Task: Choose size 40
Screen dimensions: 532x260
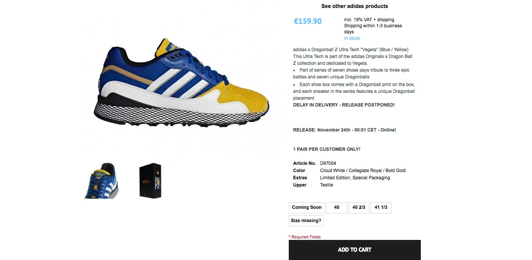Action: (x=337, y=208)
